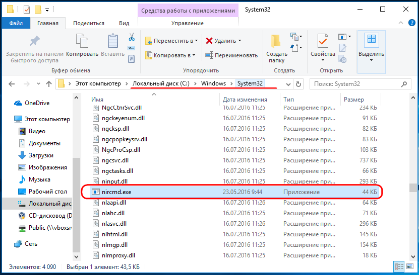Click the Create folder icon
This screenshot has width=419, height=275.
[276, 41]
